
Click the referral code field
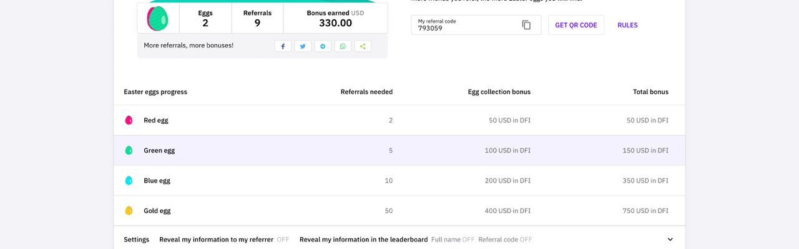[x=465, y=25]
